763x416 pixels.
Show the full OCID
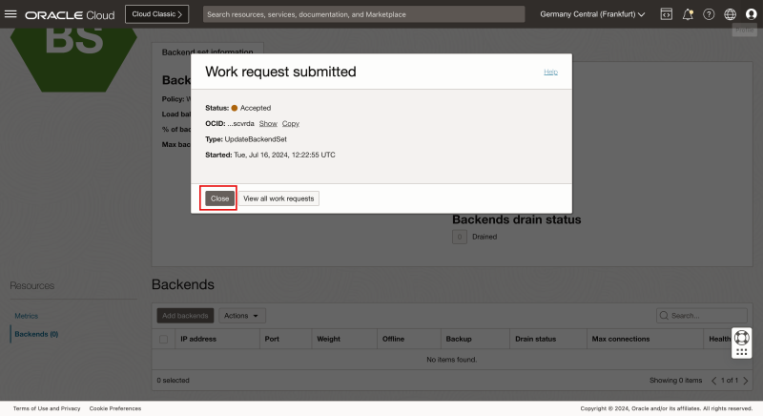click(268, 123)
